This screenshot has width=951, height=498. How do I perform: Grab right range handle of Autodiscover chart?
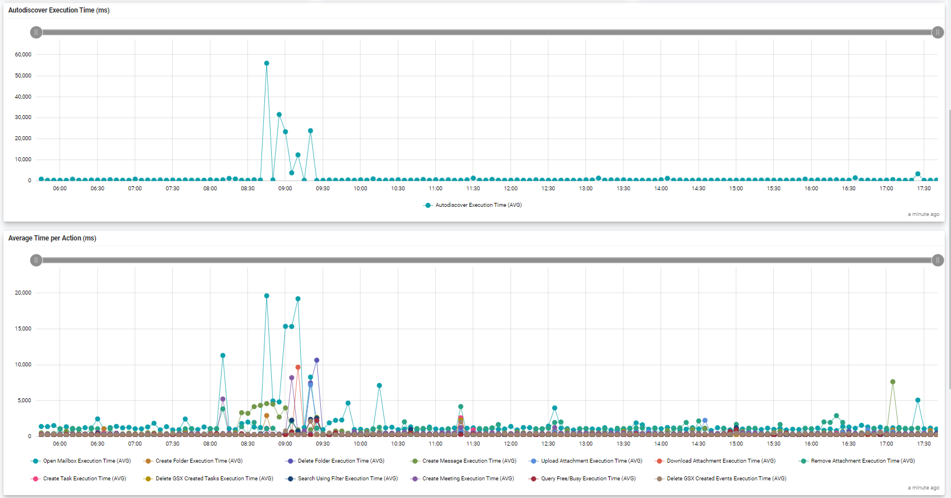click(938, 32)
